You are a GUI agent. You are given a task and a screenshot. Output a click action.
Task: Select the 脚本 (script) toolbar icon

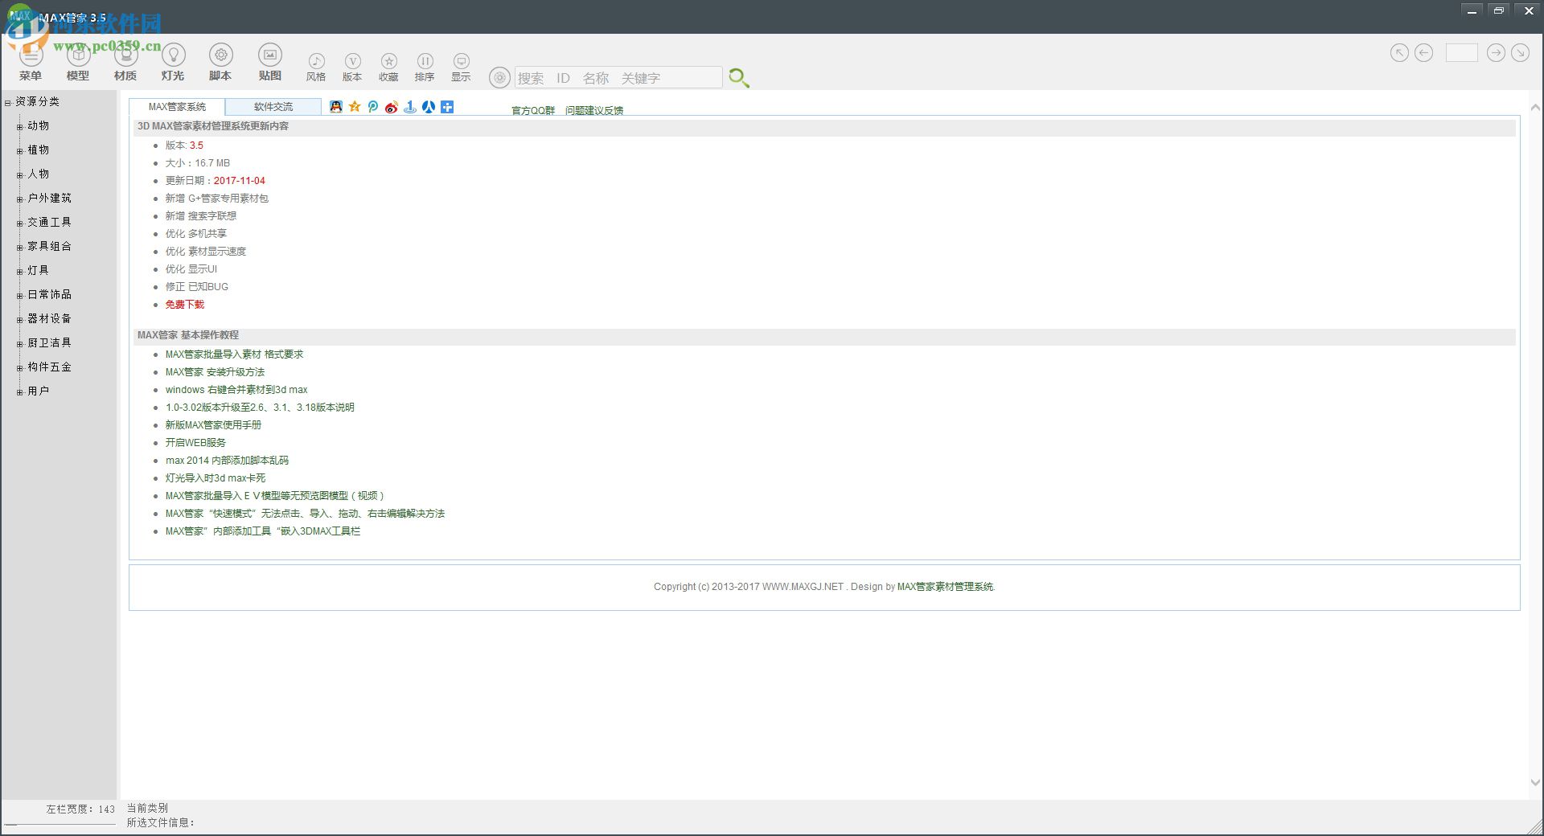click(x=220, y=55)
